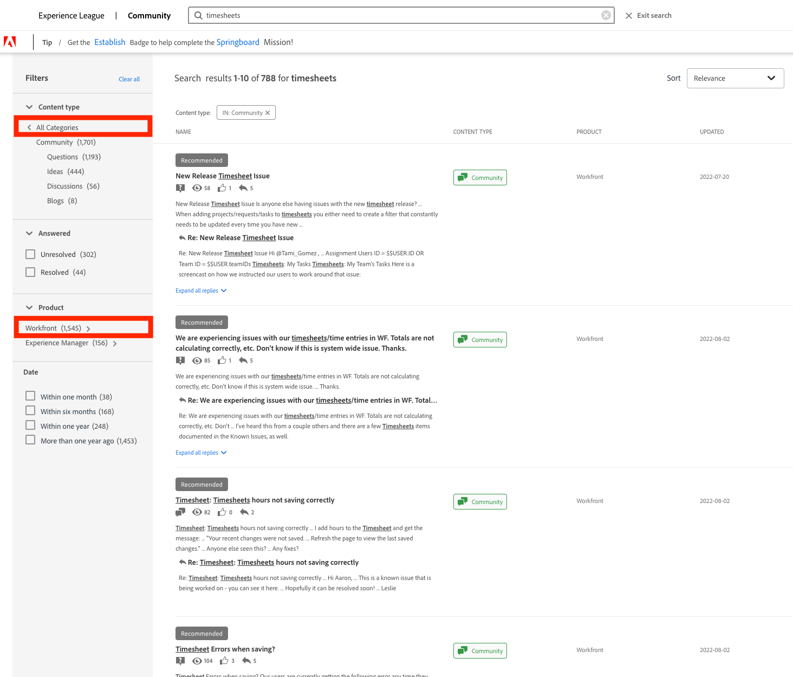
Task: Remove the IN: Community filter chip
Action: 268,112
